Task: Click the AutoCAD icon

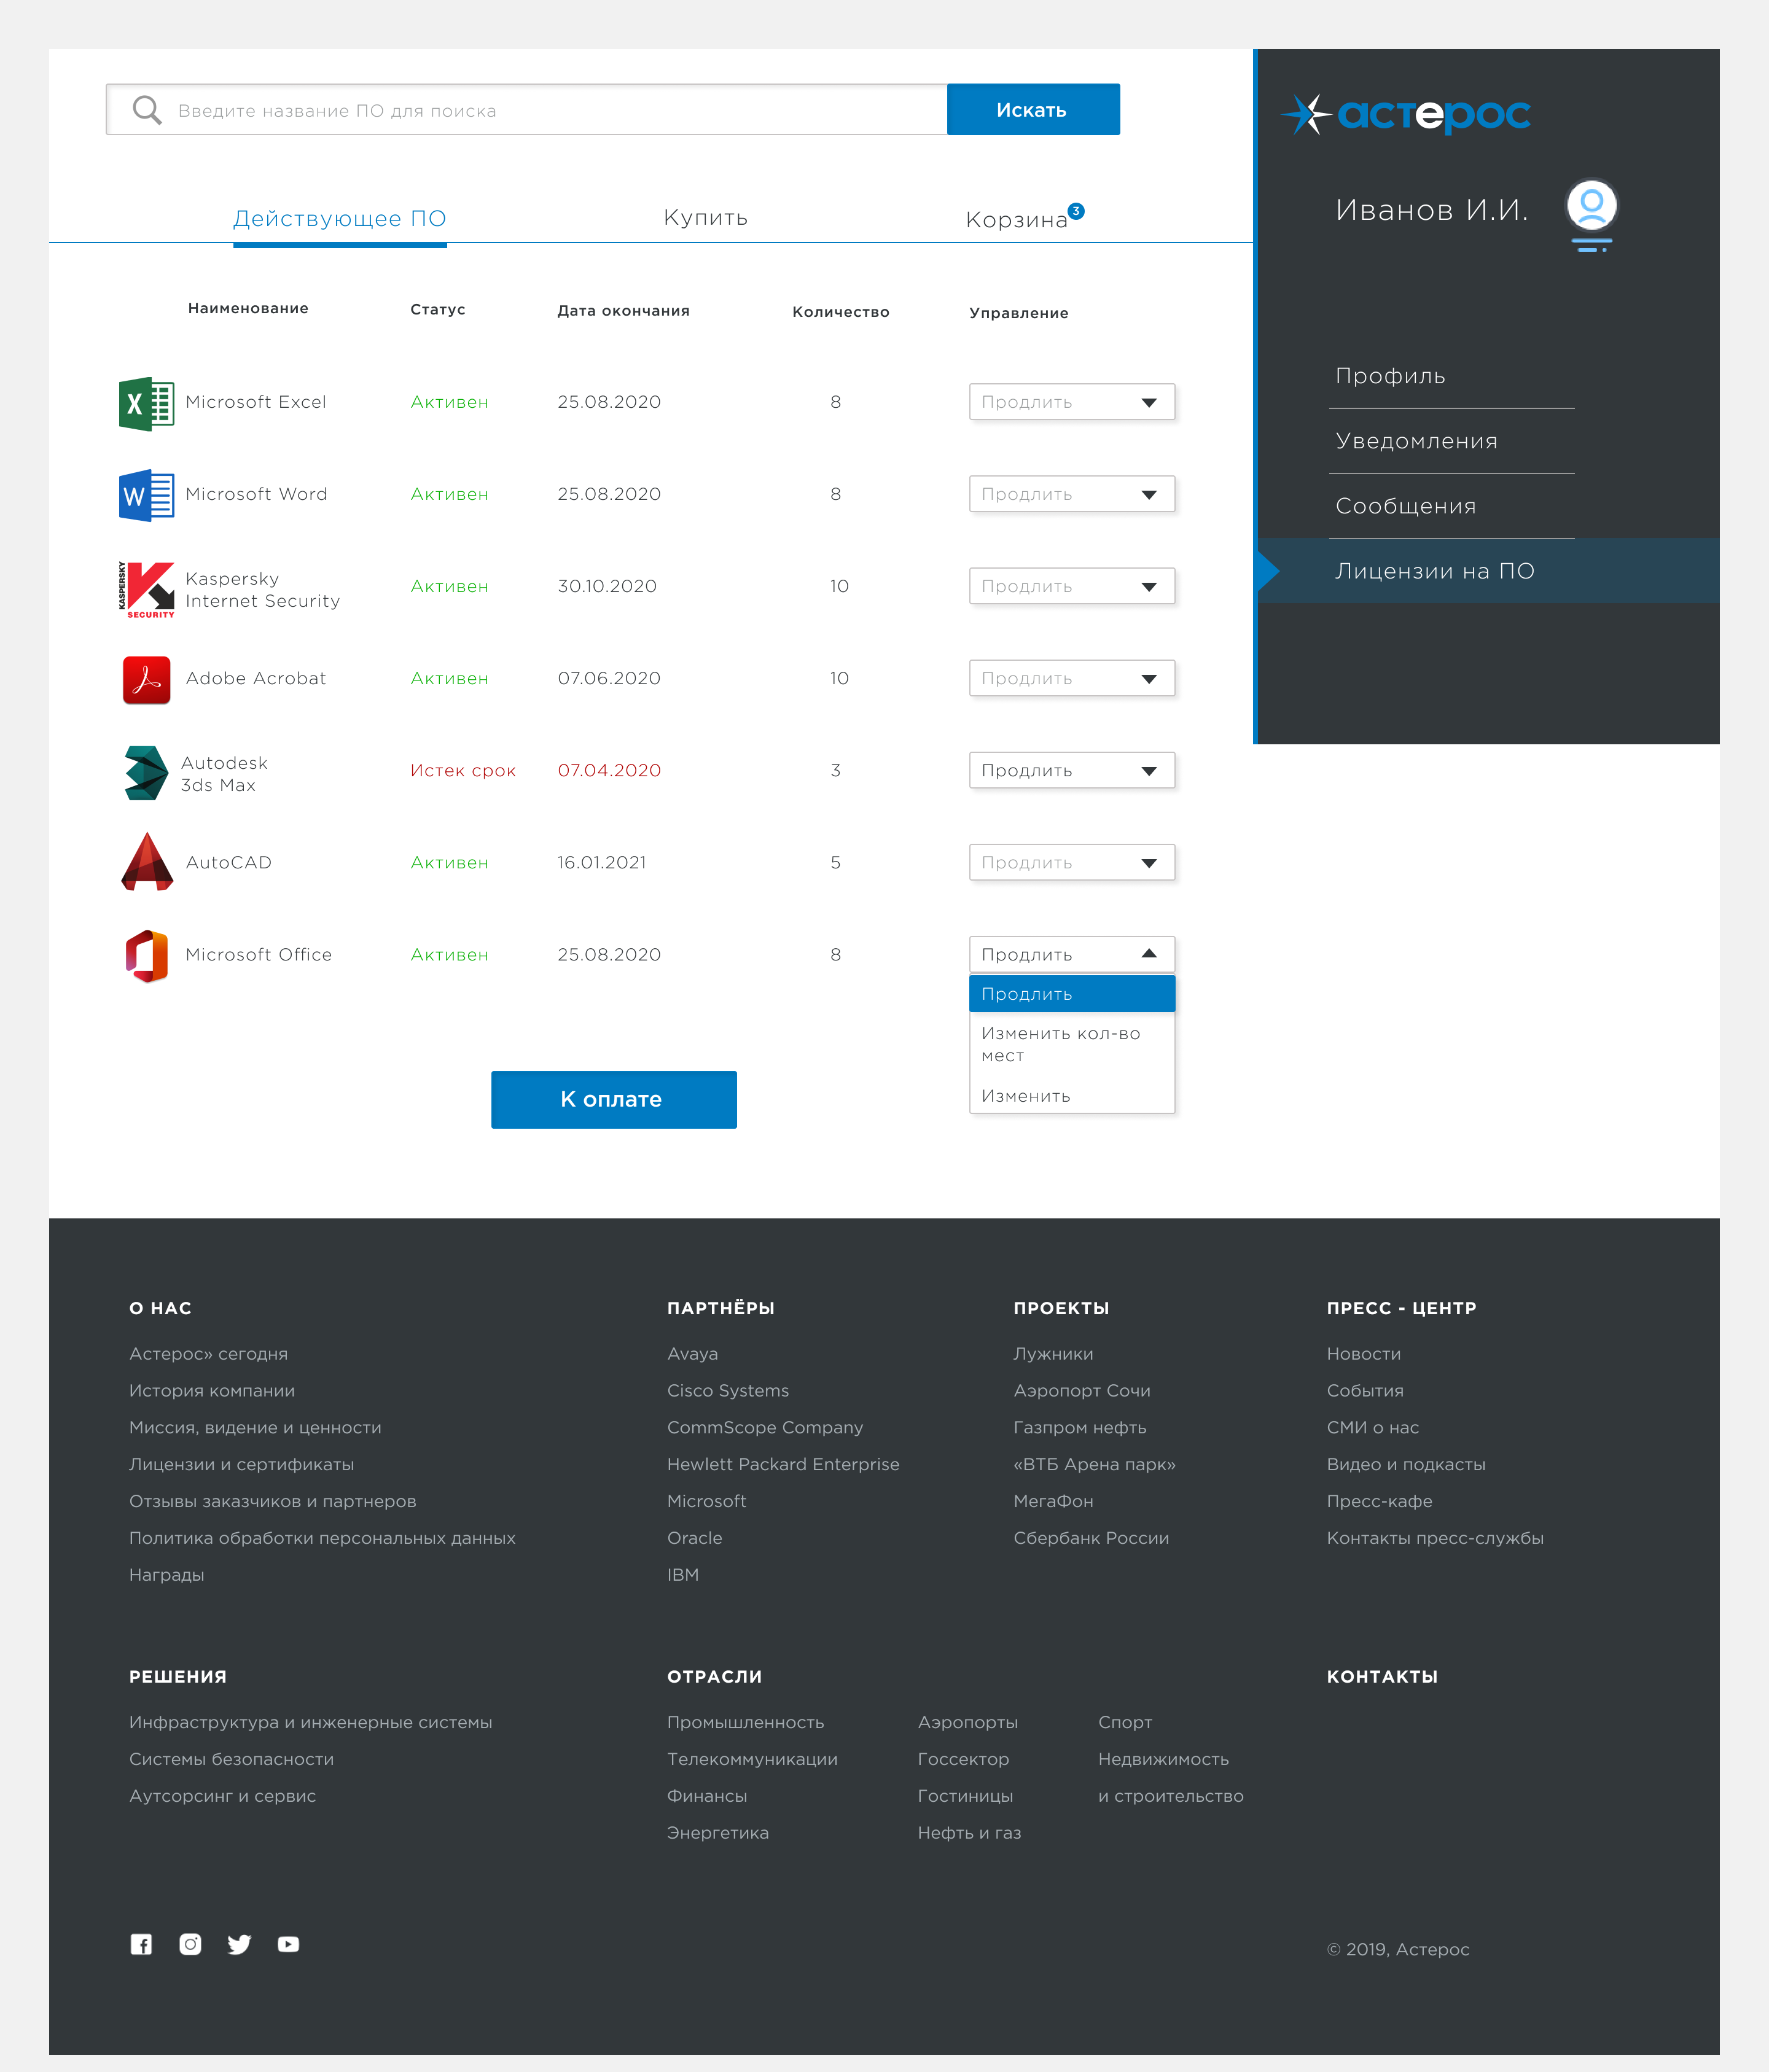Action: [147, 862]
